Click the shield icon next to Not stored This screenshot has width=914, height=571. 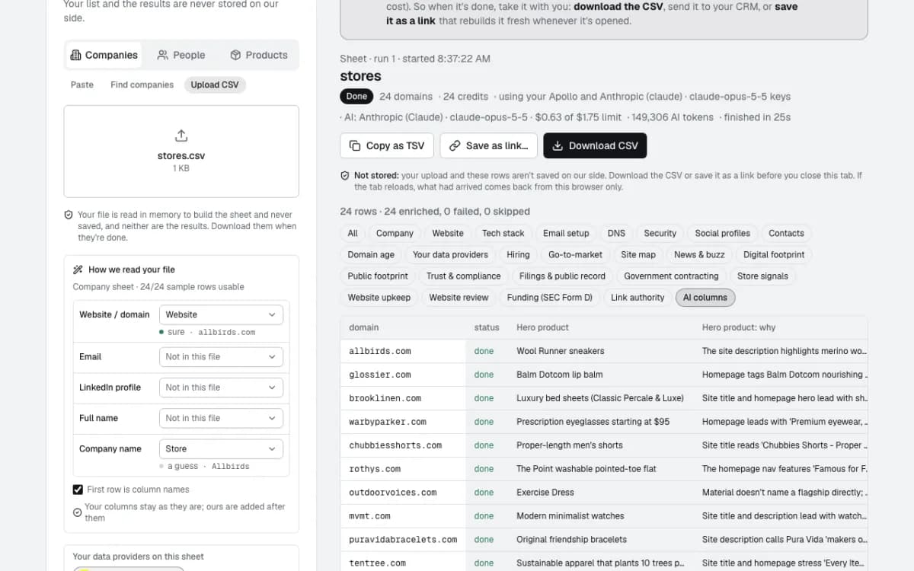pyautogui.click(x=345, y=176)
